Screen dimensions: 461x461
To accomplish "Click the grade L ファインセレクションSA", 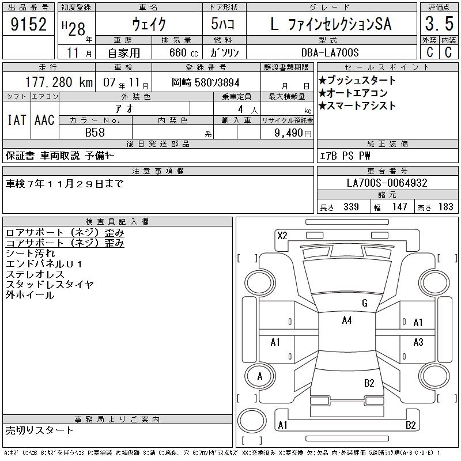I will [330, 24].
